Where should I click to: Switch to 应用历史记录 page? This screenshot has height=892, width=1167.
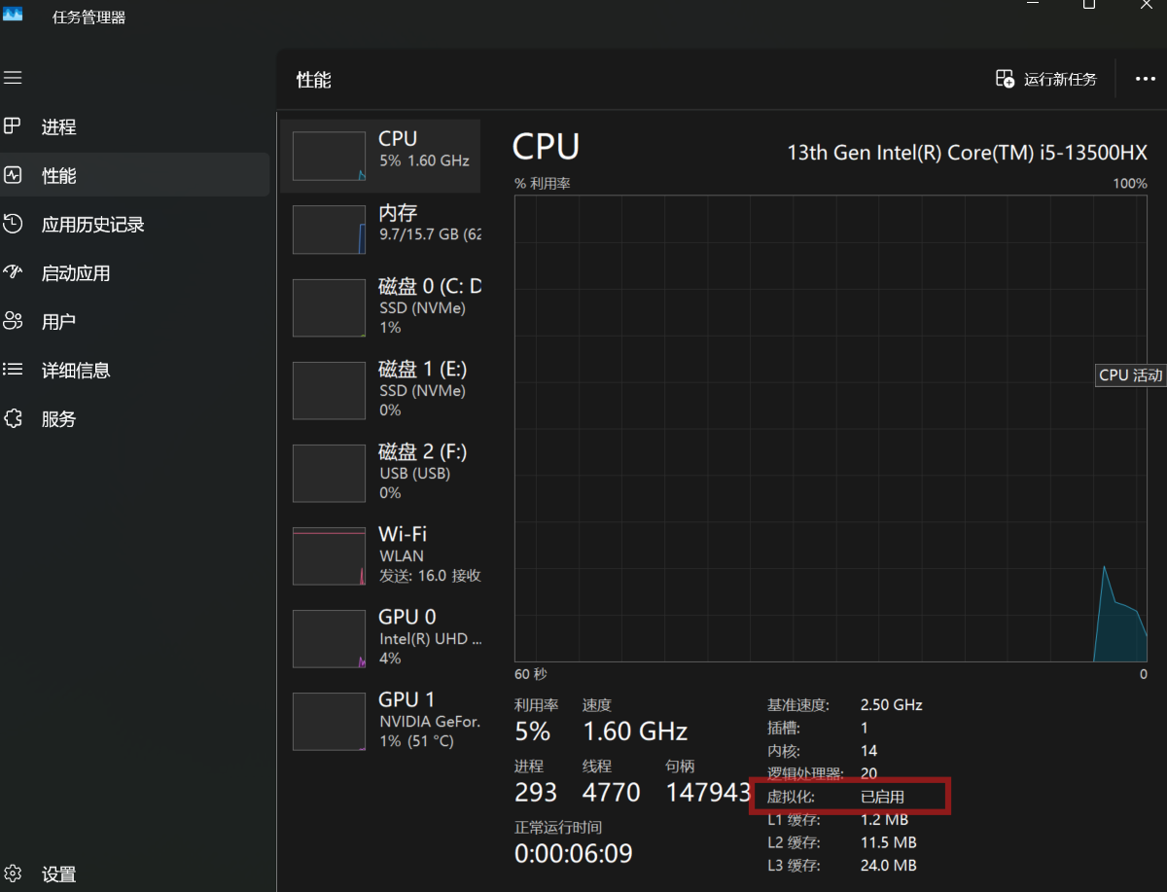click(x=134, y=224)
